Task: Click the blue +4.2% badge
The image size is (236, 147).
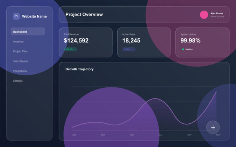Action: (129, 49)
